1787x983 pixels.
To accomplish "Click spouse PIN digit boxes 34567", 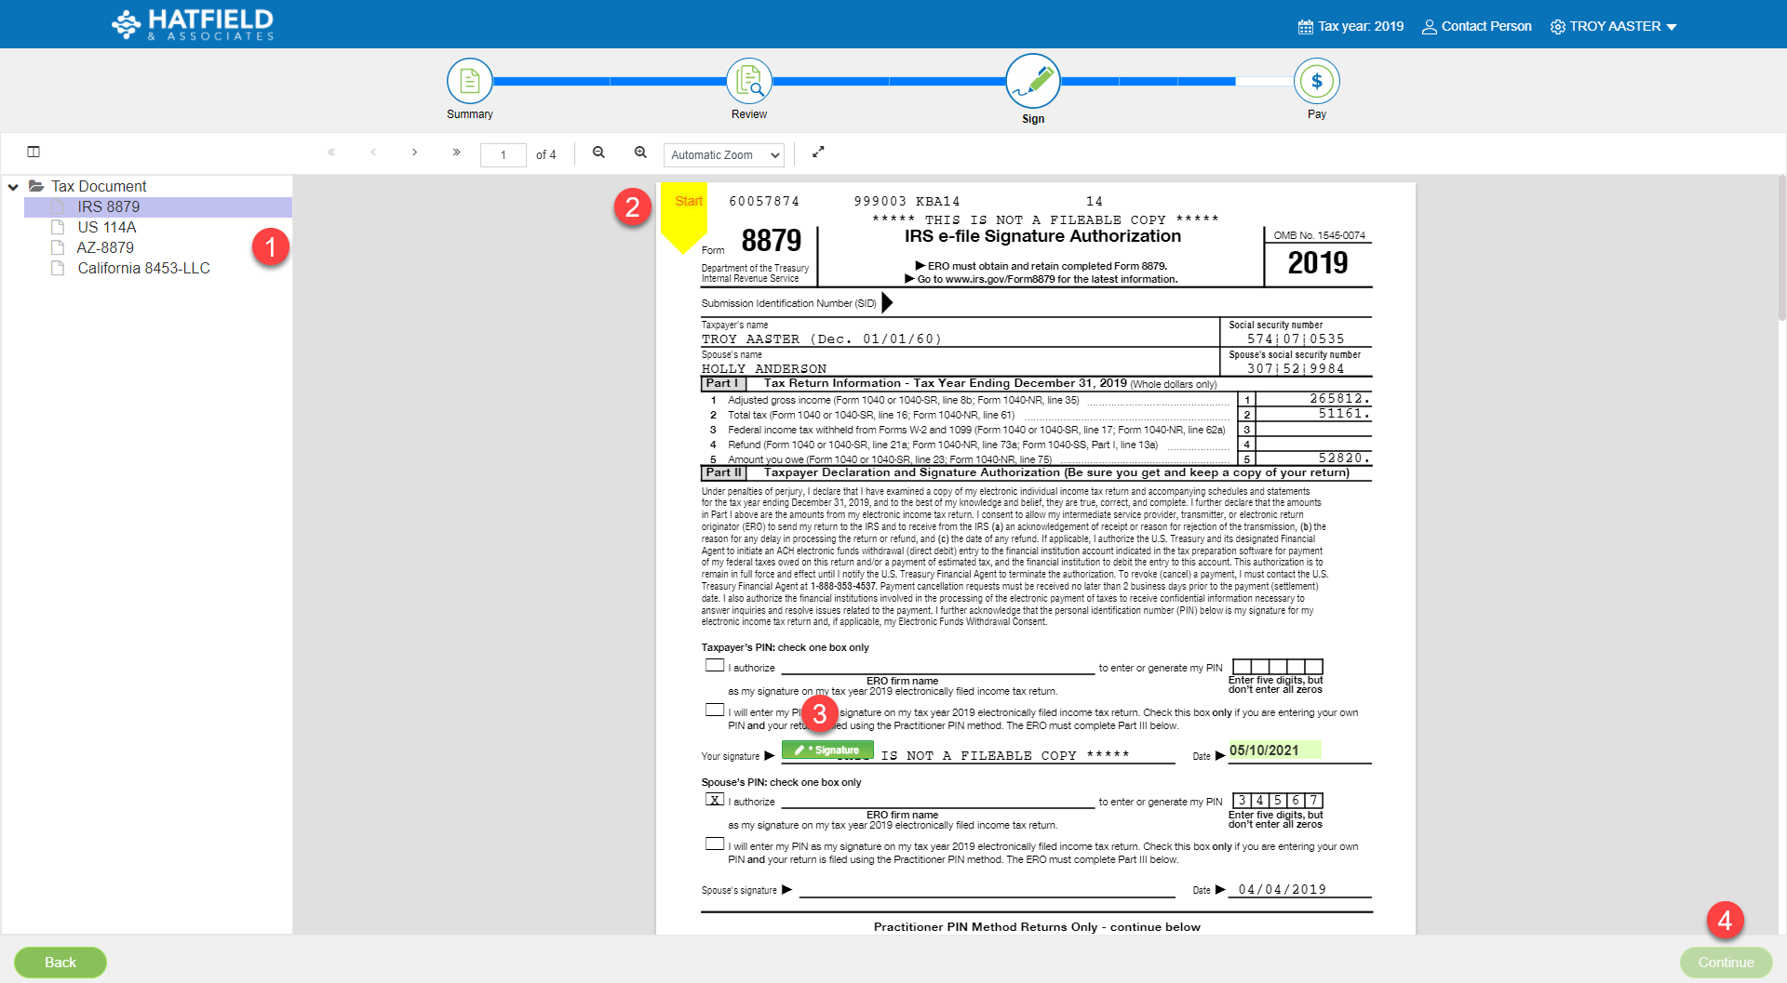I will [x=1278, y=800].
